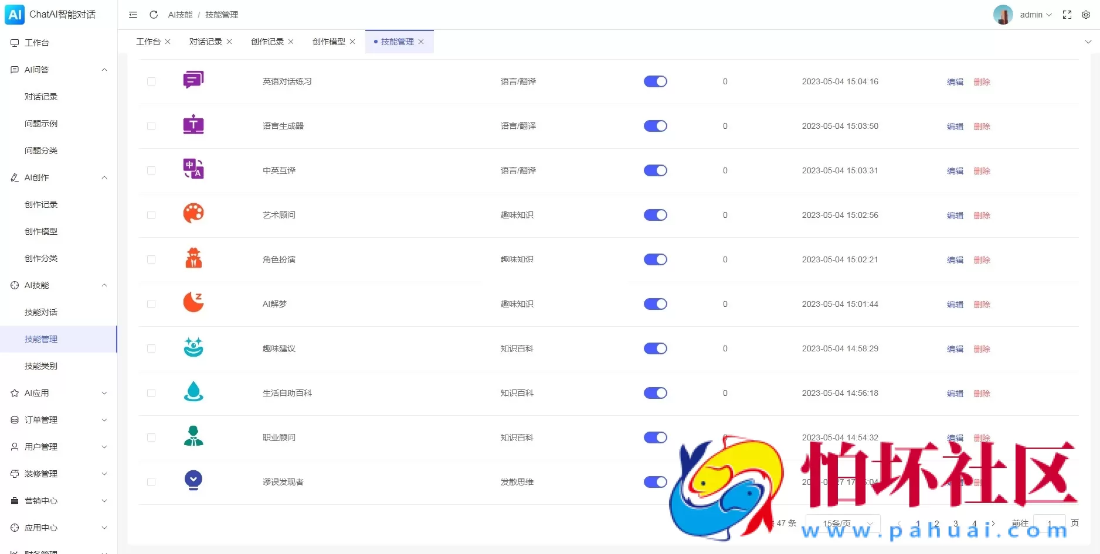Disable the 角色扮演 skill toggle
The image size is (1100, 554).
coord(655,259)
